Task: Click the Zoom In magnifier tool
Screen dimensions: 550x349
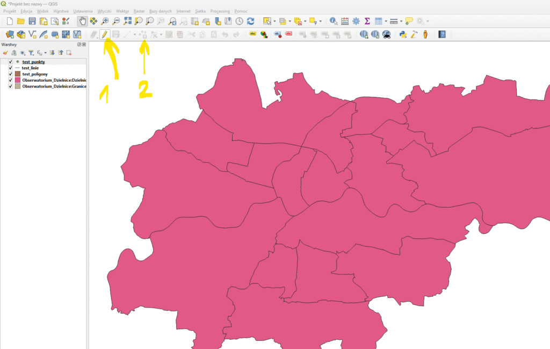Action: click(x=105, y=21)
